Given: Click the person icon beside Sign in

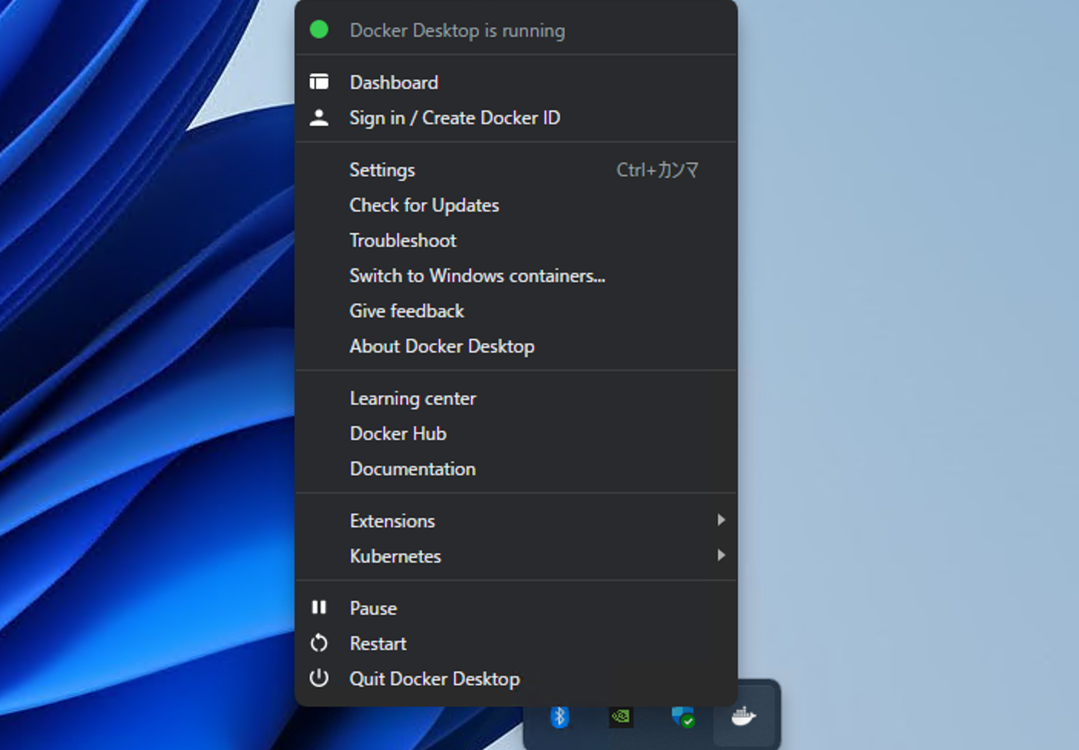Looking at the screenshot, I should click(319, 117).
